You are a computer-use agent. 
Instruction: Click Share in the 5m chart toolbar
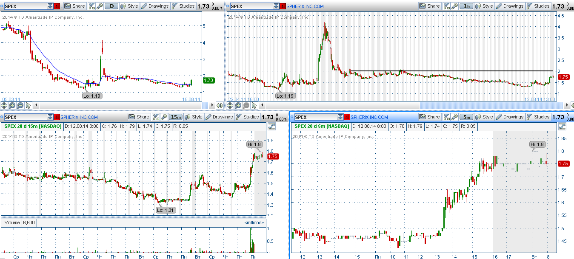(430, 117)
